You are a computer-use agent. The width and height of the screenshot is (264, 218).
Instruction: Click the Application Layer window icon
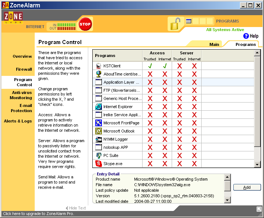pyautogui.click(x=99, y=82)
